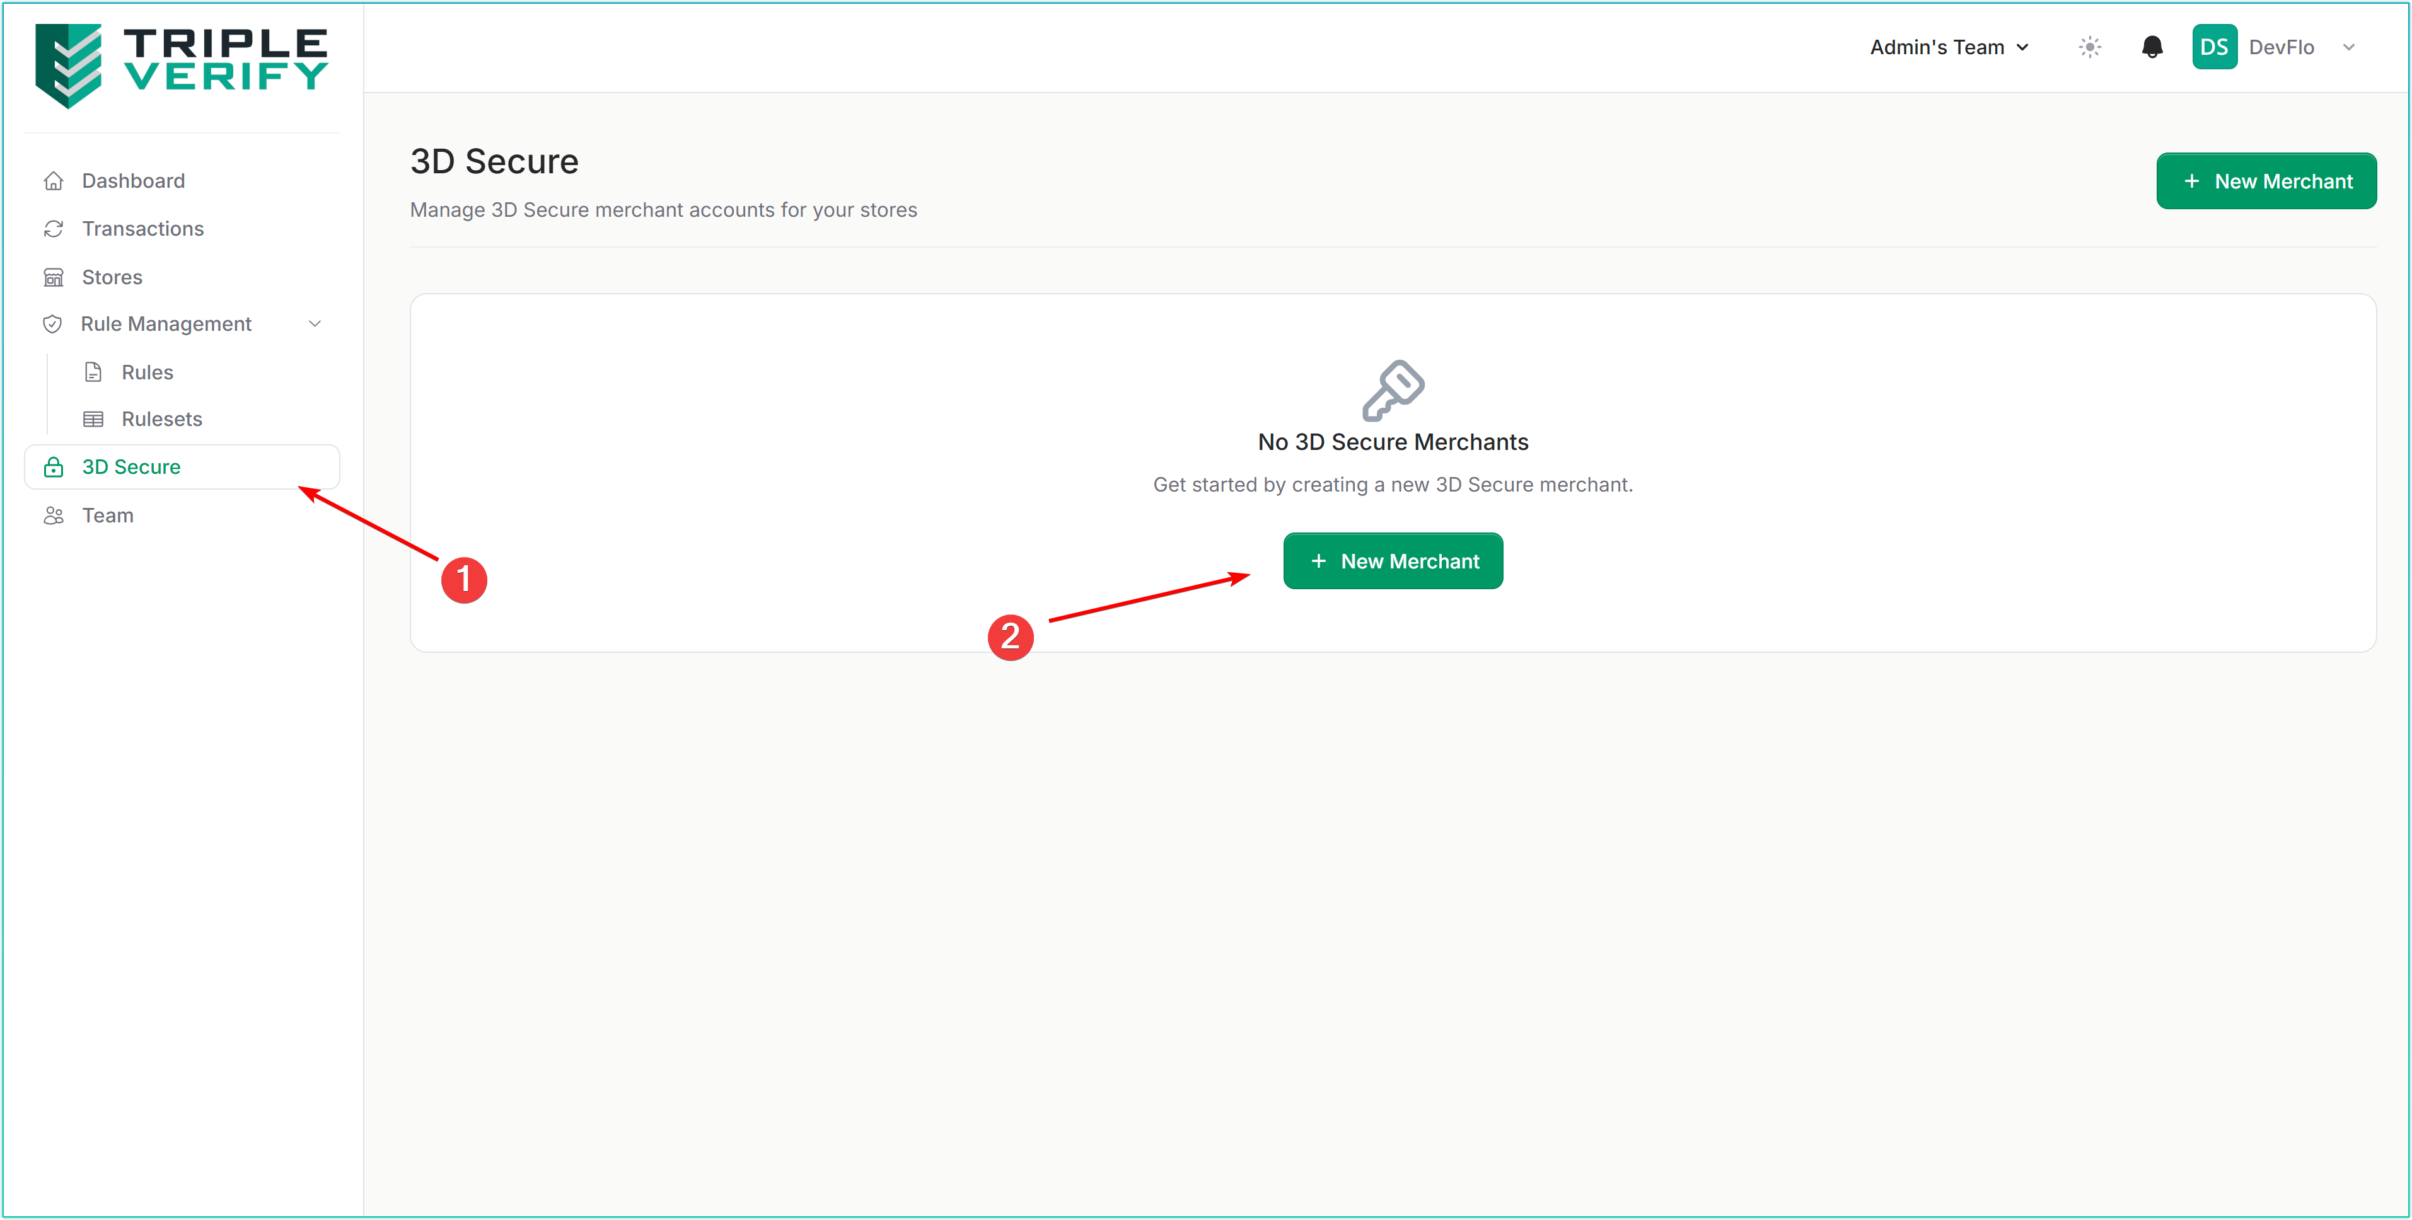Screen dimensions: 2412x1220
Task: Collapse the Rule Management chevron
Action: [x=315, y=324]
